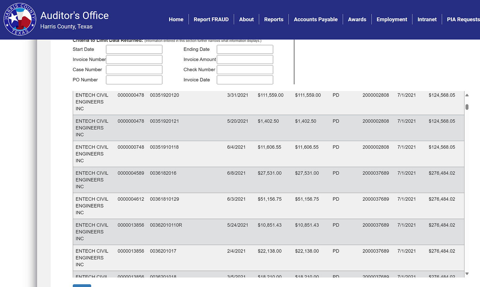Go to the About menu item
Viewport: 480px width, 287px height.
pos(246,19)
